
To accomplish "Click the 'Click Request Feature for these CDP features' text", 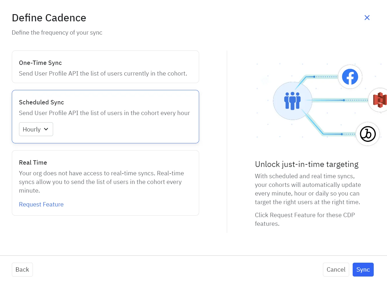I will 305,219.
